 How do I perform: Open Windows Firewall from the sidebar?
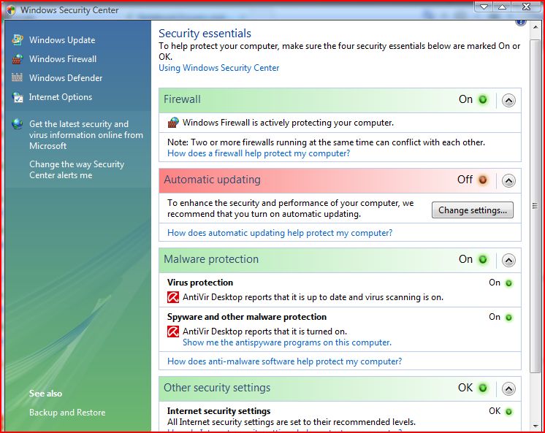click(63, 59)
